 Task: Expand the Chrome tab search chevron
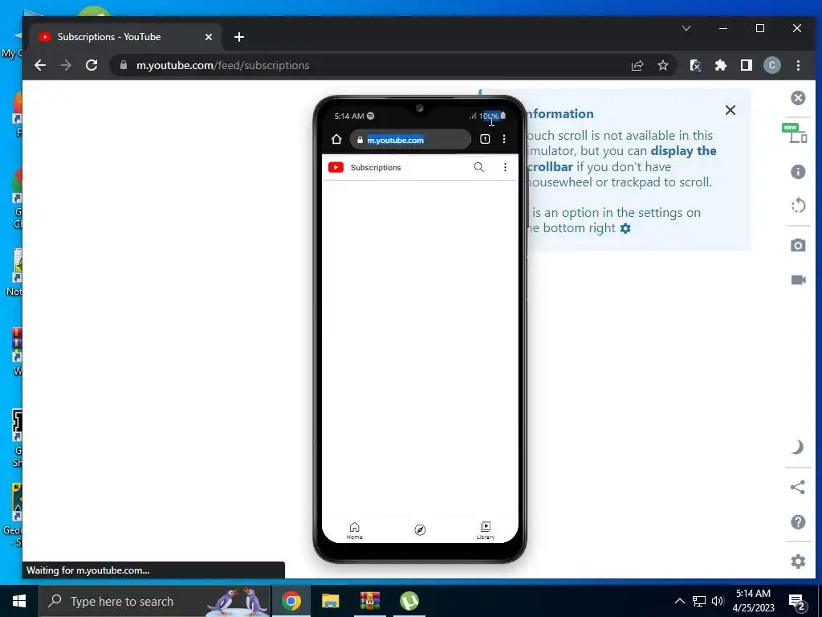pyautogui.click(x=686, y=28)
